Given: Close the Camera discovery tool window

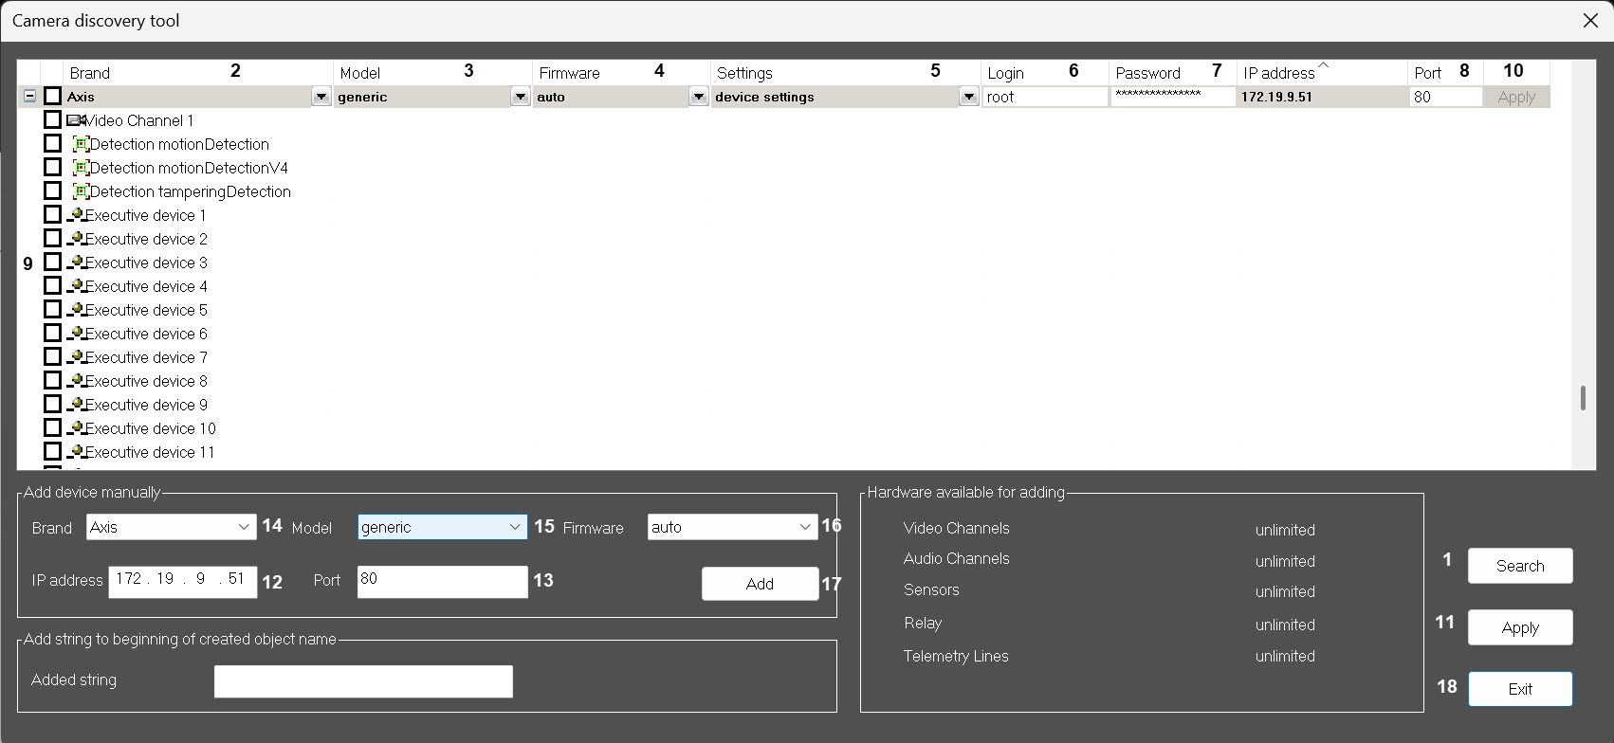Looking at the screenshot, I should [x=1590, y=20].
